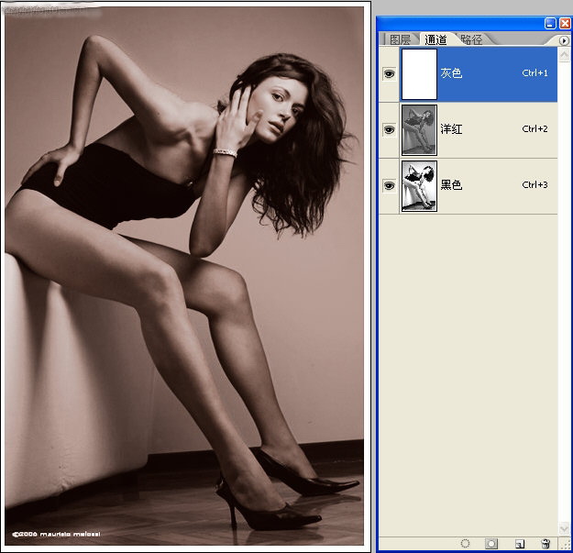
Task: Click the trash icon to delete the channel
Action: click(x=545, y=544)
